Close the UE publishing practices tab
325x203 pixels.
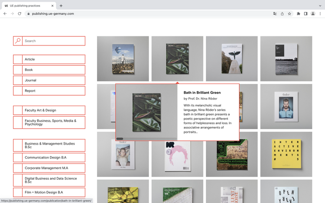(x=52, y=6)
